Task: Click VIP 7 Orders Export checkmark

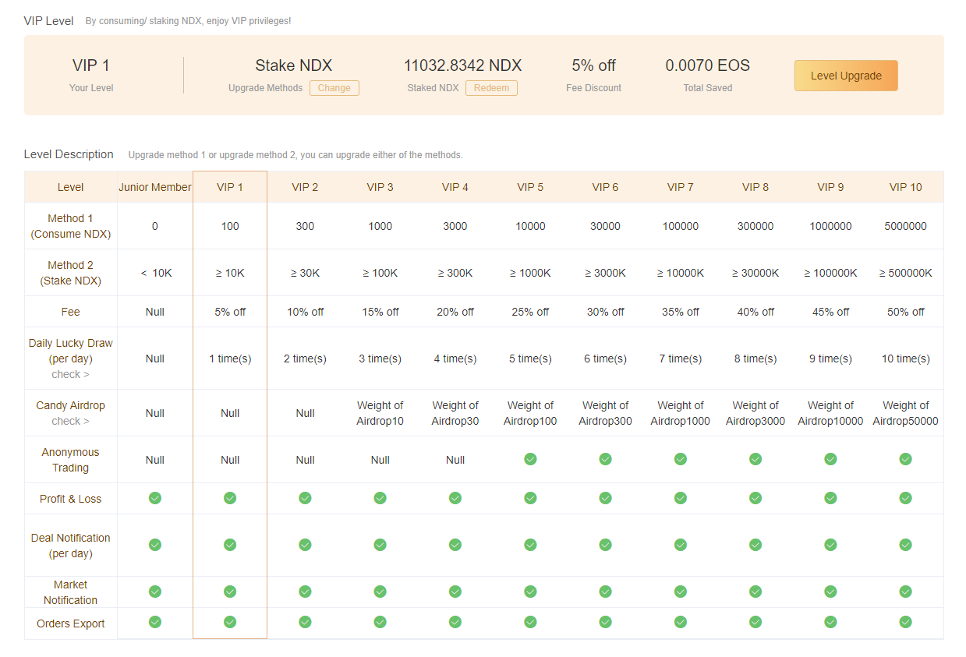Action: [x=680, y=622]
